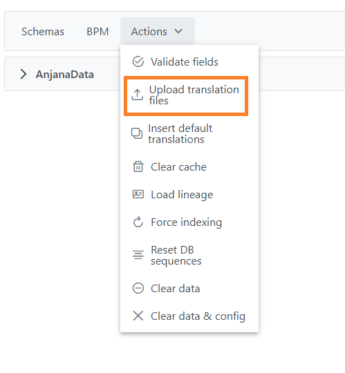
Task: Click the Clear data minus-circle icon
Action: pyautogui.click(x=138, y=288)
